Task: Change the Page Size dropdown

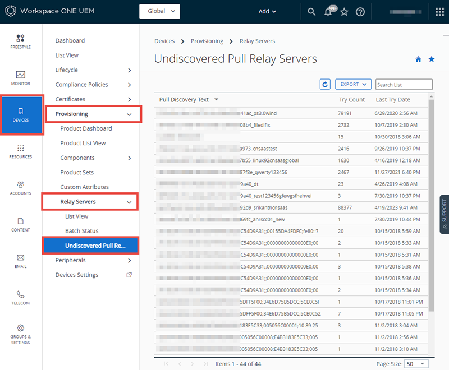Action: tap(416, 364)
